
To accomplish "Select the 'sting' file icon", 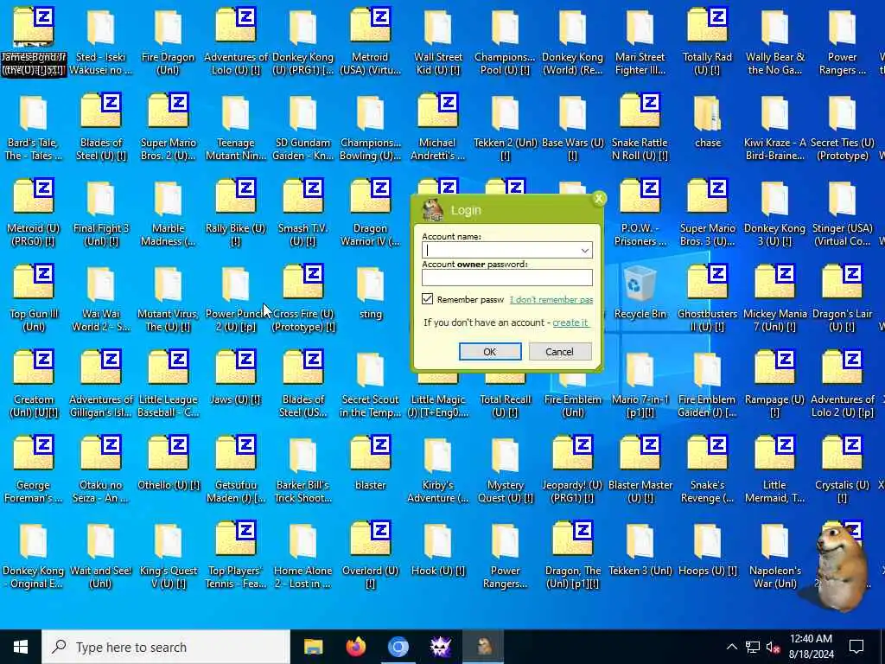I will [x=370, y=292].
